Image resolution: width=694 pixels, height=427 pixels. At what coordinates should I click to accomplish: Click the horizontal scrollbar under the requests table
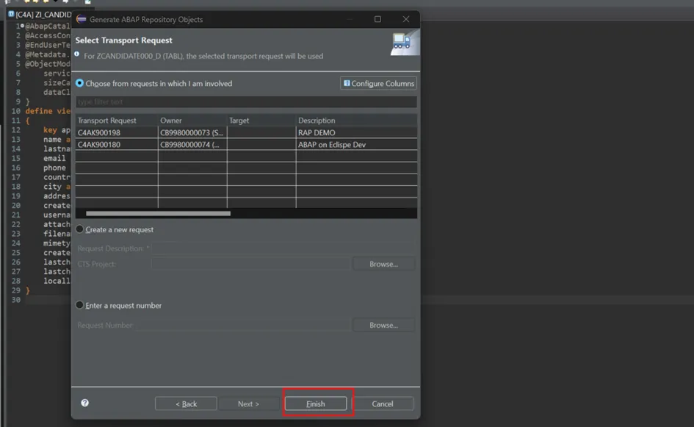pyautogui.click(x=158, y=214)
